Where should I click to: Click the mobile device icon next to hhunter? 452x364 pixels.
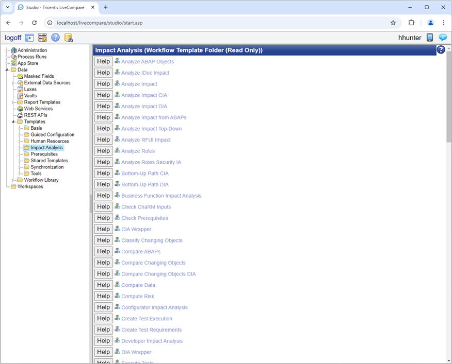(x=430, y=38)
